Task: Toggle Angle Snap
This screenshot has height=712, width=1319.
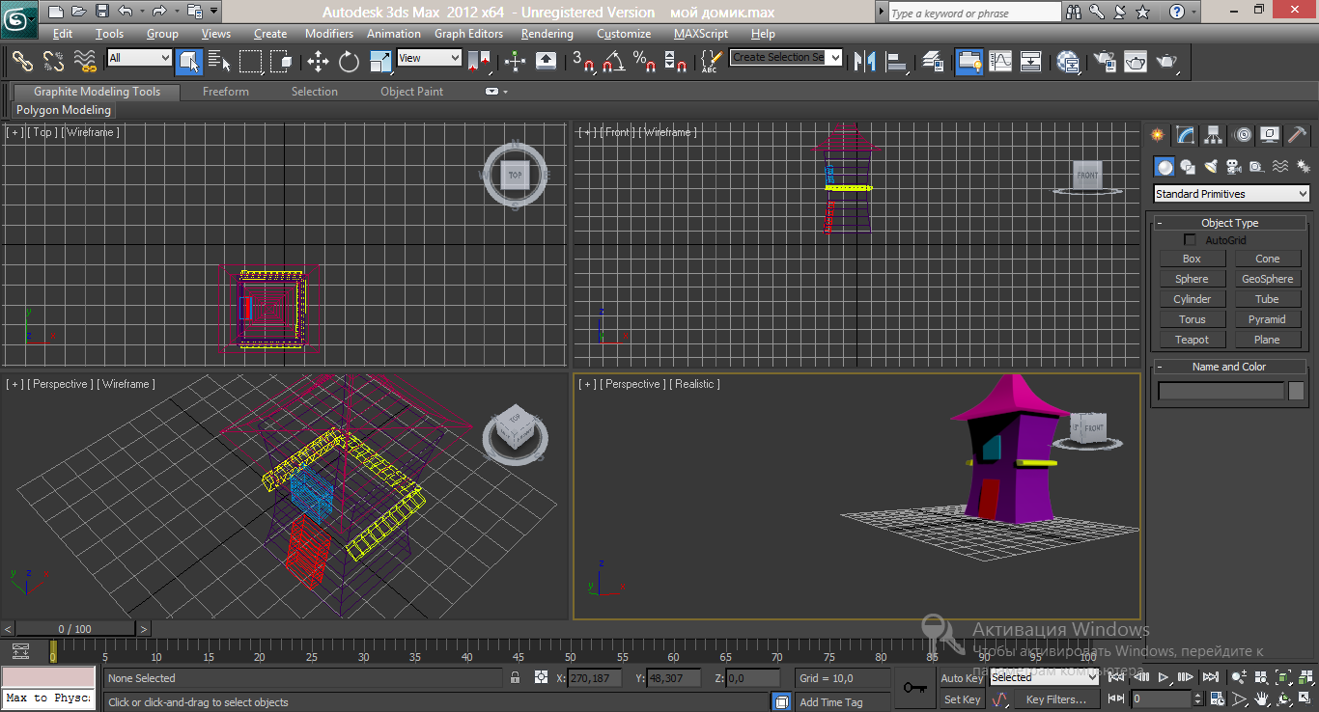Action: coord(613,62)
